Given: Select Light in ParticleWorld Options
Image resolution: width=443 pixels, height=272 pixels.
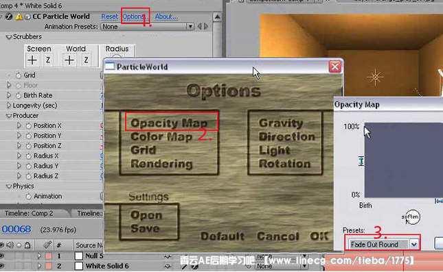Looking at the screenshot, I should coord(274,150).
